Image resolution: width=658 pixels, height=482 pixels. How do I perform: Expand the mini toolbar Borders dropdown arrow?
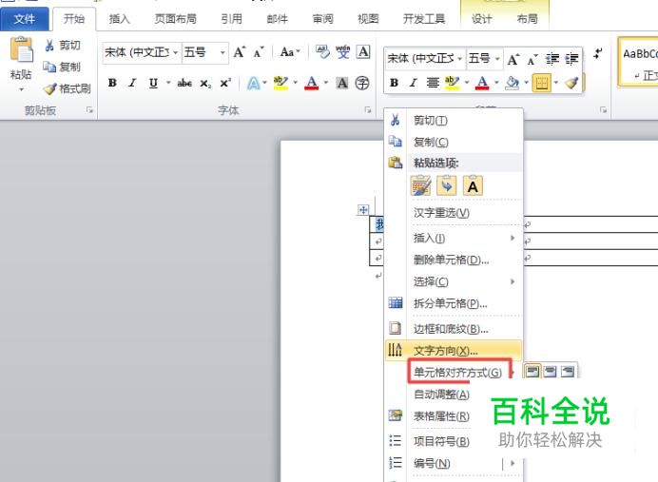click(x=556, y=83)
